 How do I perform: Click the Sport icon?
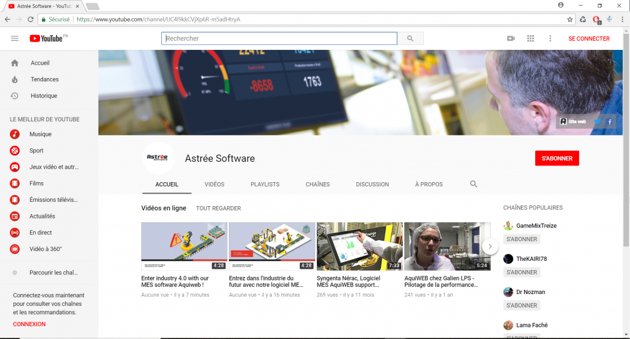tap(15, 151)
